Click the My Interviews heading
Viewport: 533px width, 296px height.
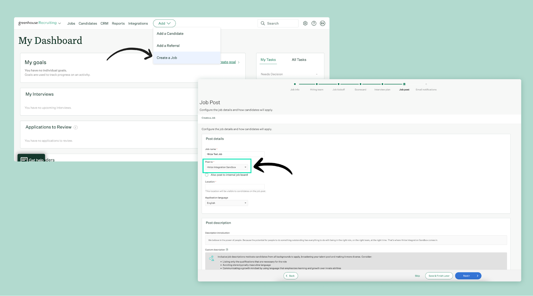click(x=40, y=94)
